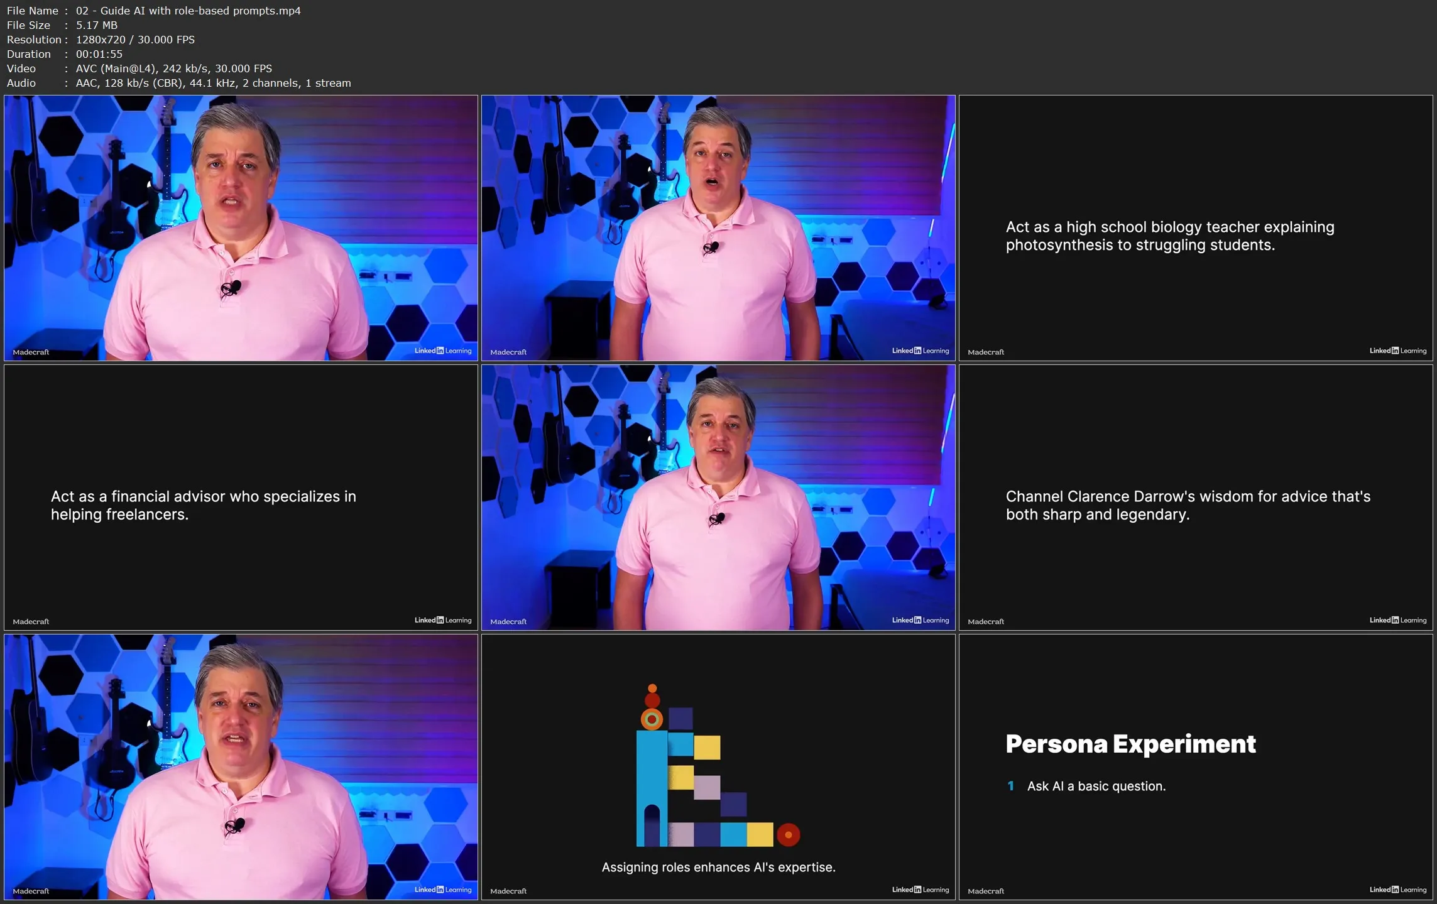Click the Audio AAC stream info line

[x=178, y=83]
